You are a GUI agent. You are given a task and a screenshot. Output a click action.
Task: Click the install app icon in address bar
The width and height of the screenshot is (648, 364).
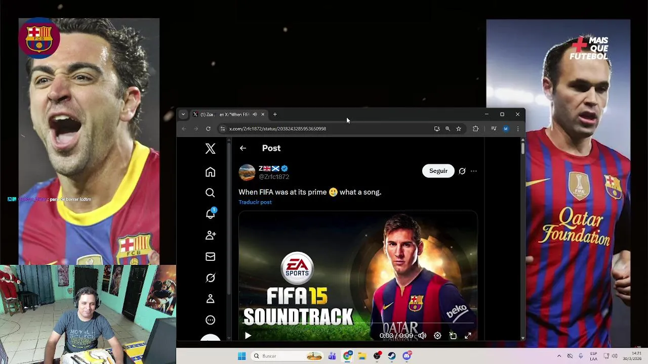pos(437,129)
